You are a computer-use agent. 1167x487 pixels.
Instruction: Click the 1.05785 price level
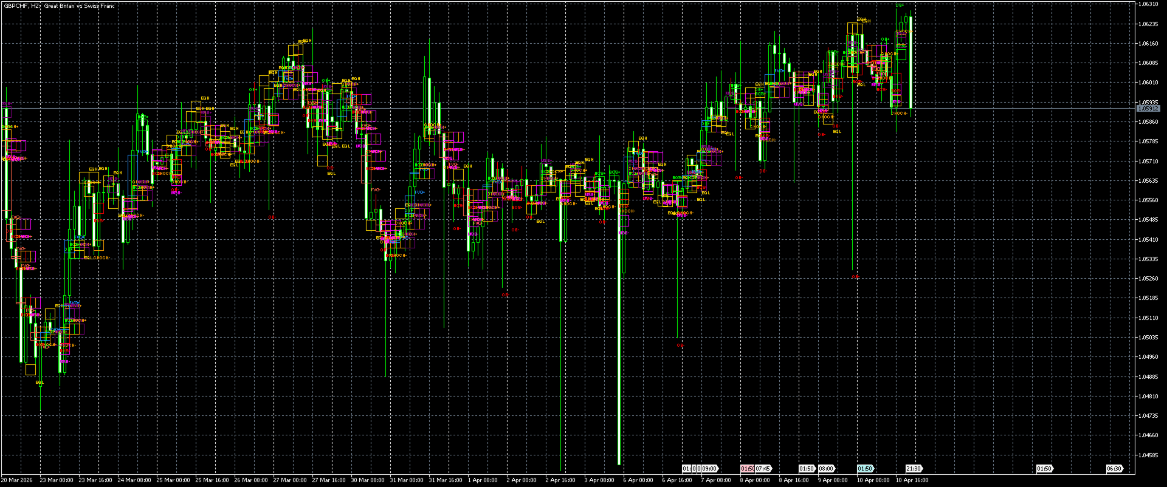click(1148, 141)
